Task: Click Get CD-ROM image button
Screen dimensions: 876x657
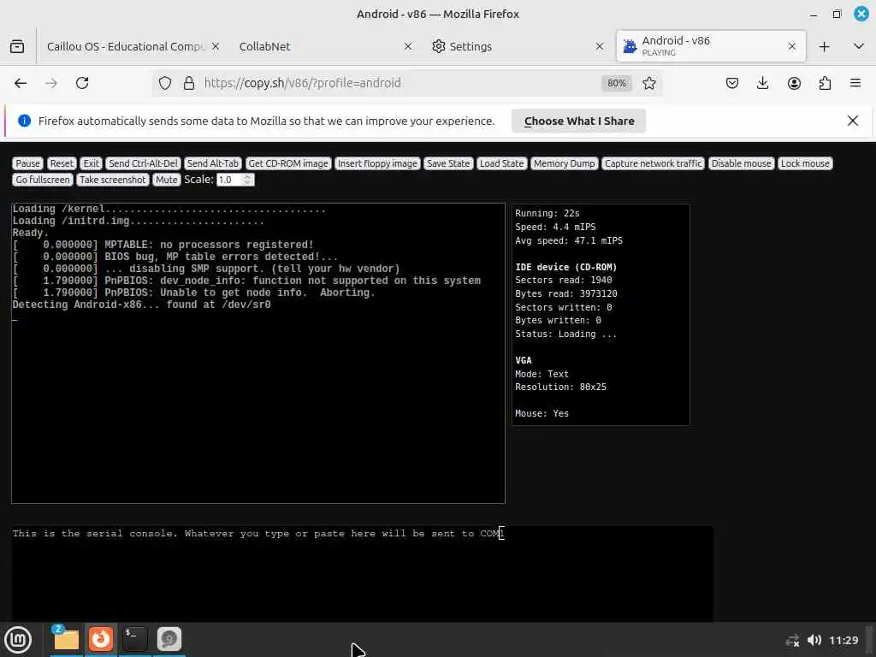Action: [x=288, y=163]
